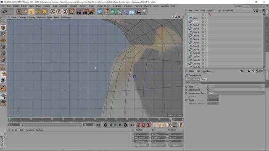Collapse the top Loft object hierarchy
The height and width of the screenshot is (151, 269).
tap(186, 15)
